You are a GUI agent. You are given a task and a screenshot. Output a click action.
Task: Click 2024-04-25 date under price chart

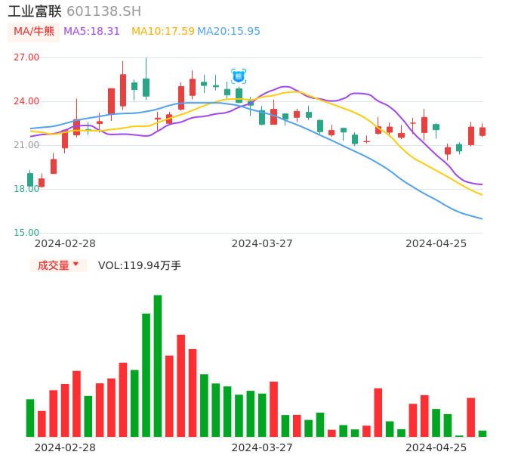tap(436, 244)
